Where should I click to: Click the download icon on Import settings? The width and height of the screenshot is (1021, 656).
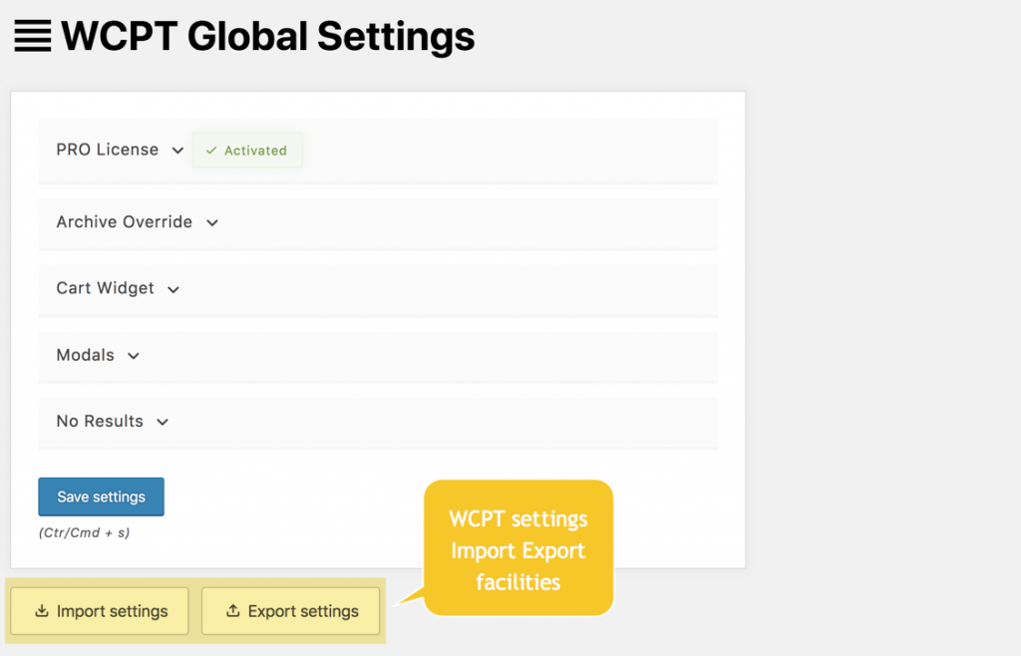pyautogui.click(x=42, y=611)
